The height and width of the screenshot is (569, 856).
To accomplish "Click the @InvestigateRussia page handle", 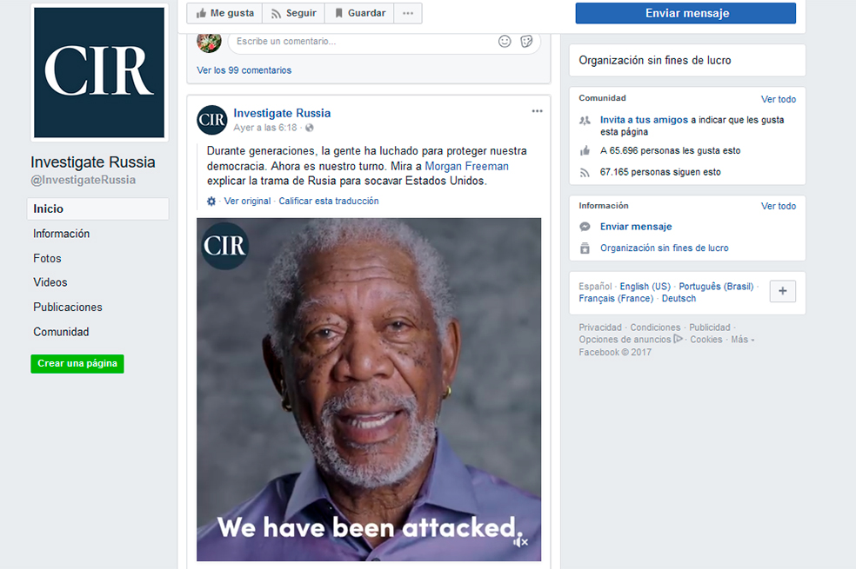I will 83,180.
